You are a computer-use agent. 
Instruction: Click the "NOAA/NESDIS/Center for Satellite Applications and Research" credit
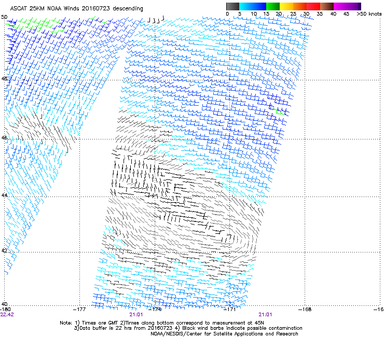coord(224,334)
